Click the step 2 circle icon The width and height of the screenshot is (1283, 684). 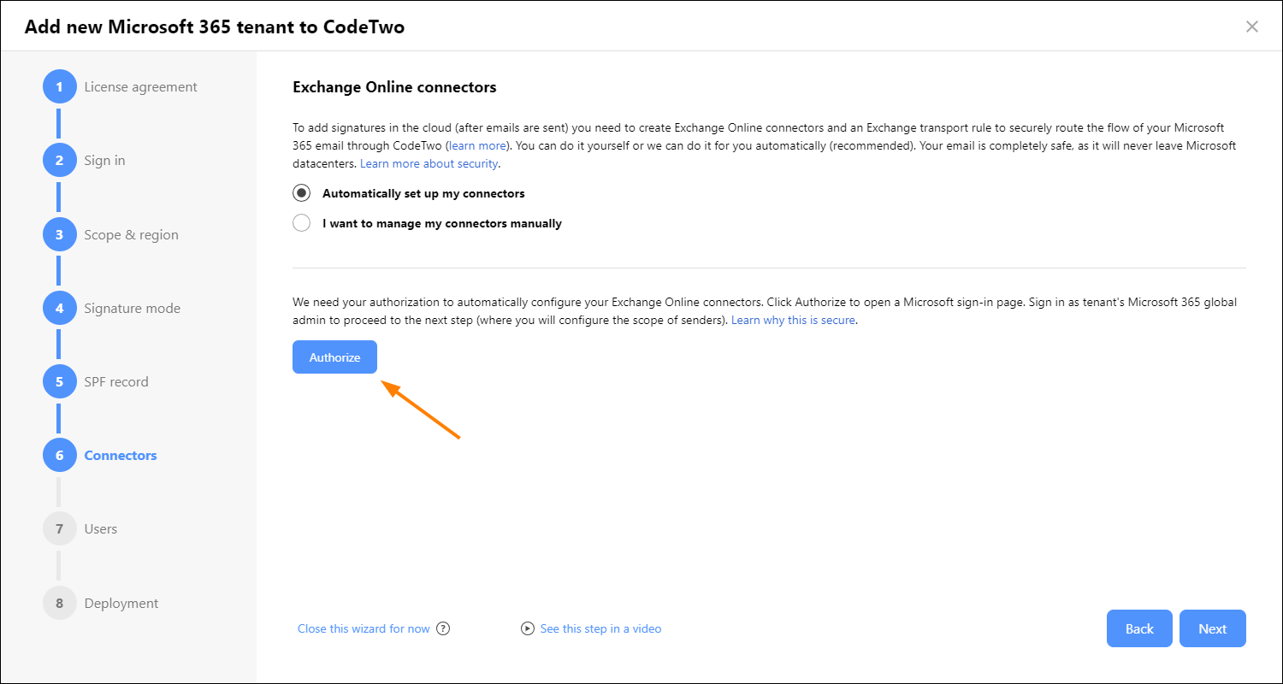pyautogui.click(x=59, y=160)
